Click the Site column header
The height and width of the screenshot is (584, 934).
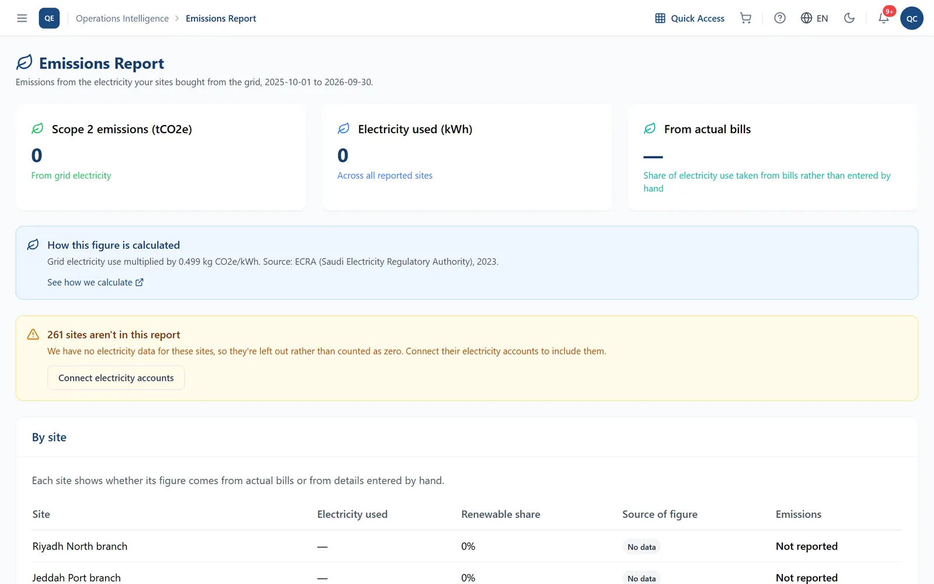(x=41, y=515)
